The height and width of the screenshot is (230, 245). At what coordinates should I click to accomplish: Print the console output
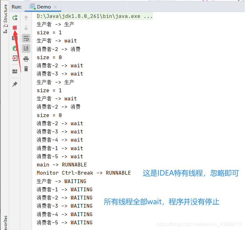26,59
